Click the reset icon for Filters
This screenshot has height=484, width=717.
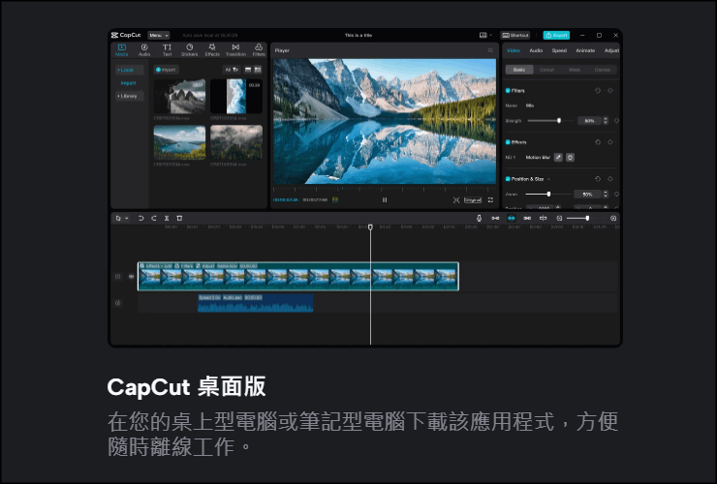(598, 90)
